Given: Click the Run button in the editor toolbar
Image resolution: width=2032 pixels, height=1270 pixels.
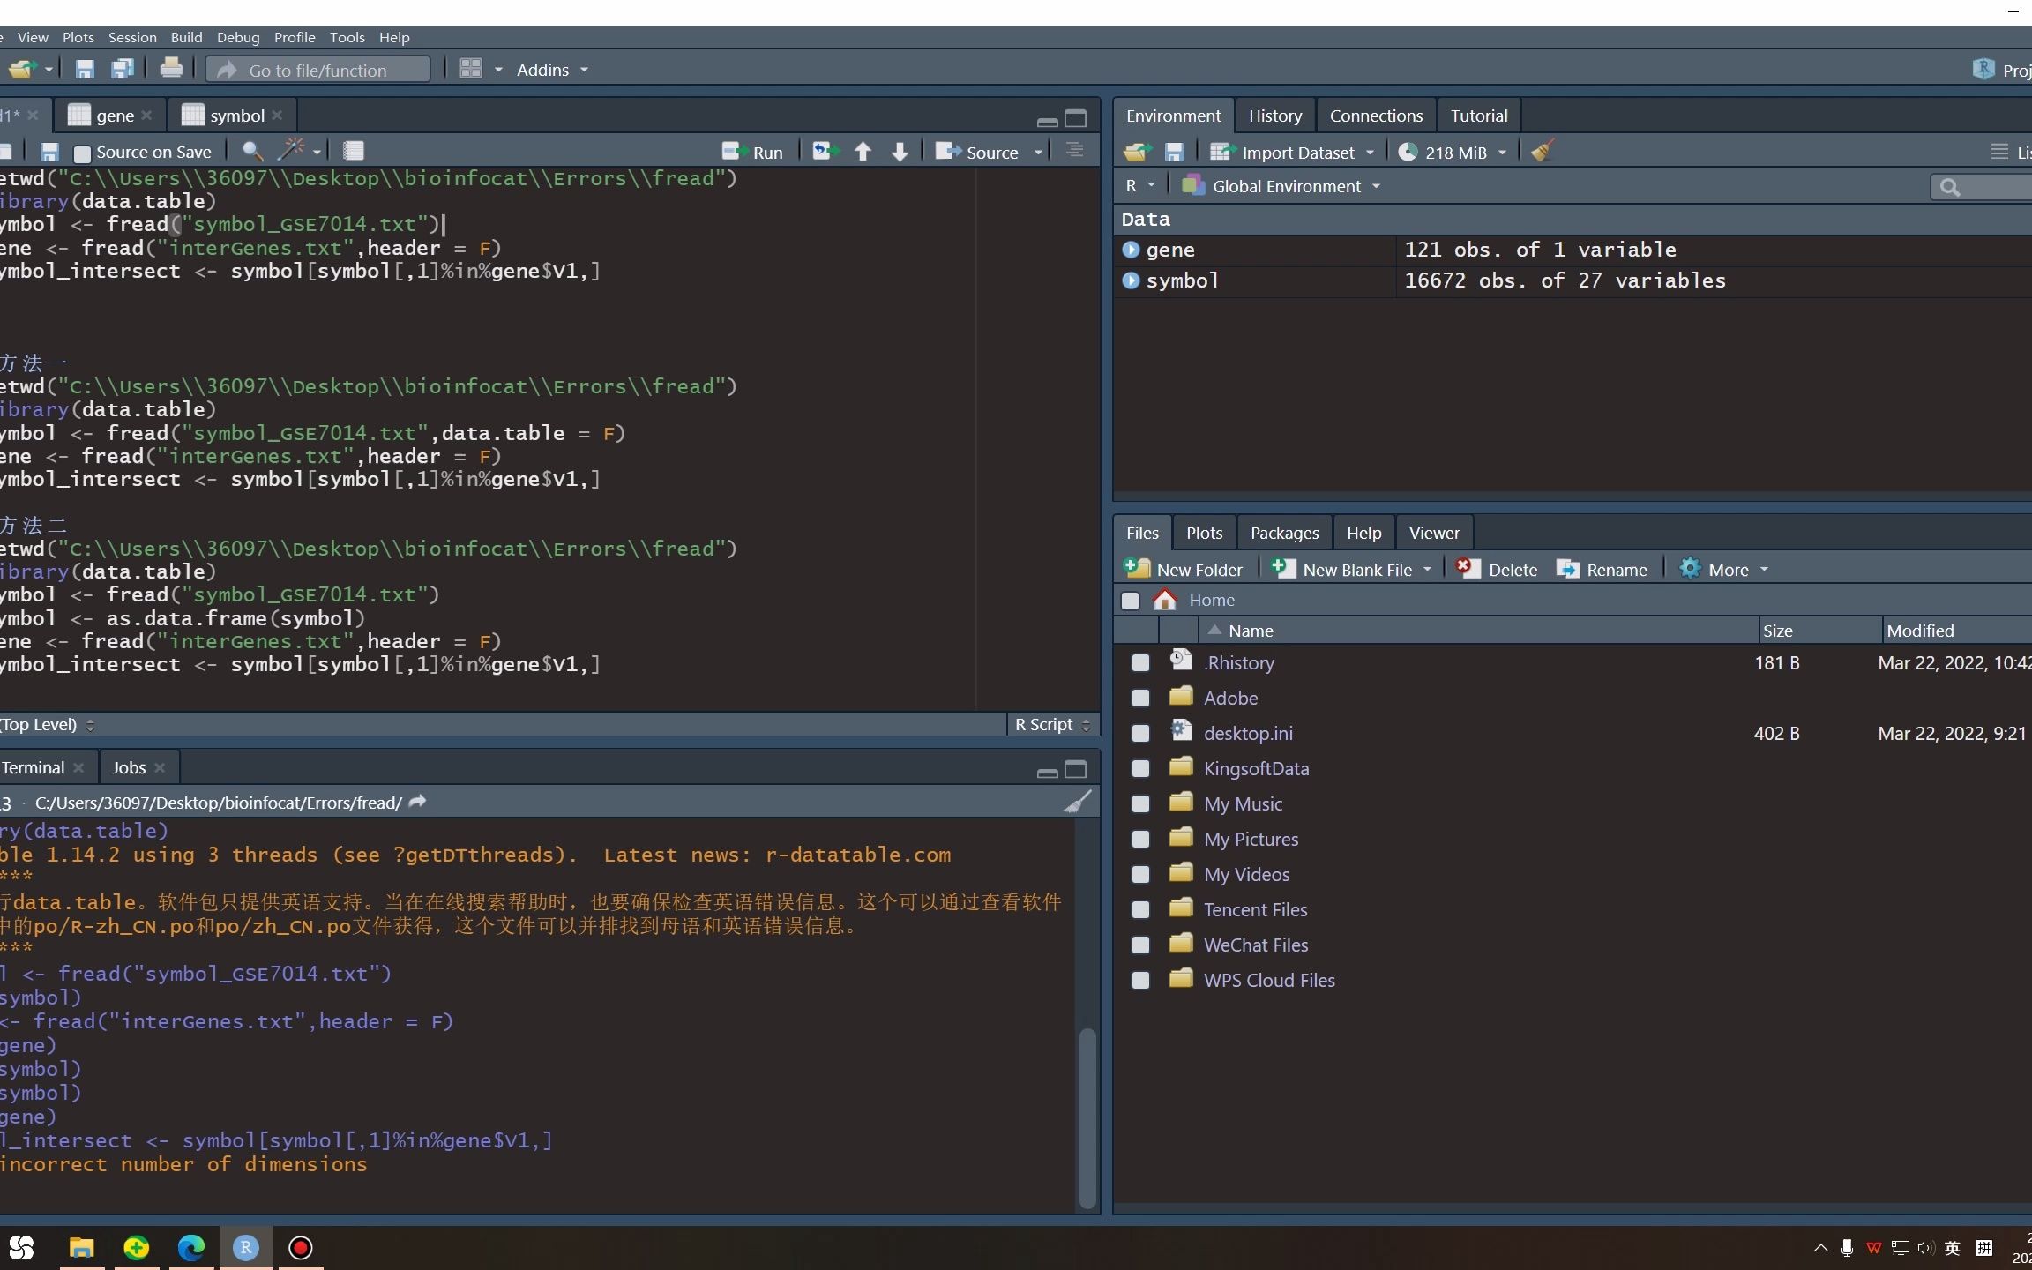Looking at the screenshot, I should (752, 152).
